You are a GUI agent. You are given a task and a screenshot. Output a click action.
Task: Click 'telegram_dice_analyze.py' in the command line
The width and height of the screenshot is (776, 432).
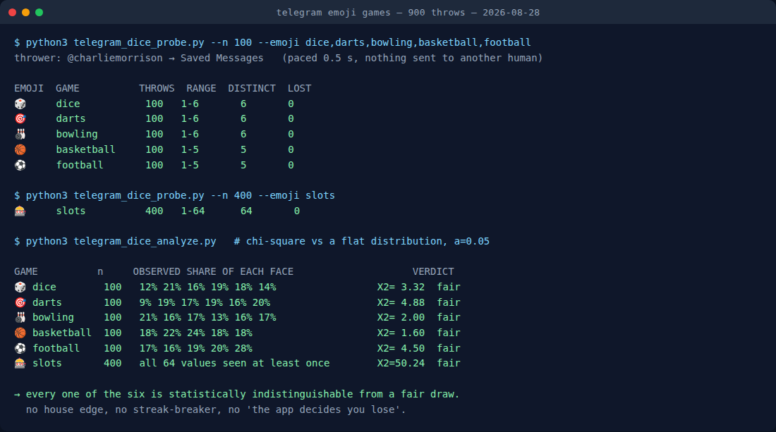tap(145, 241)
